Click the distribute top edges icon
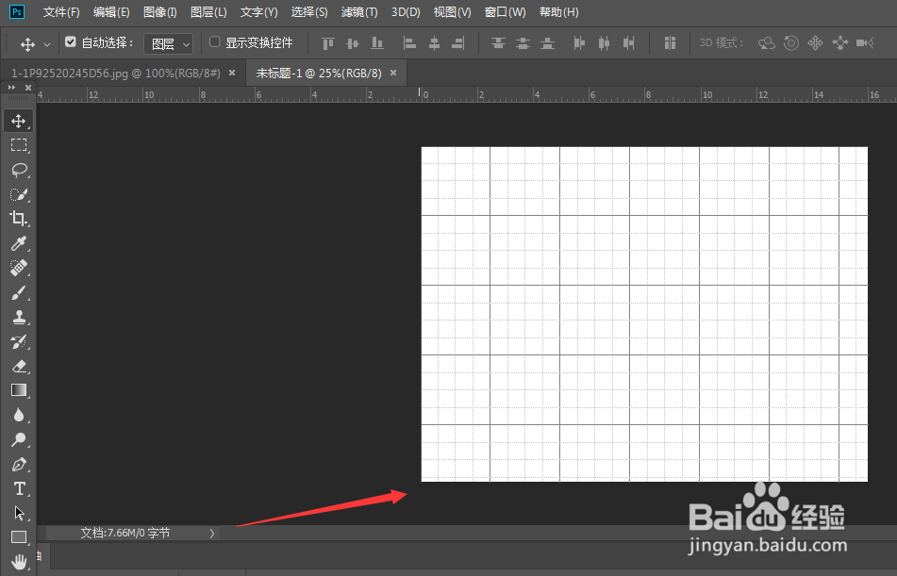The image size is (897, 576). pos(498,43)
